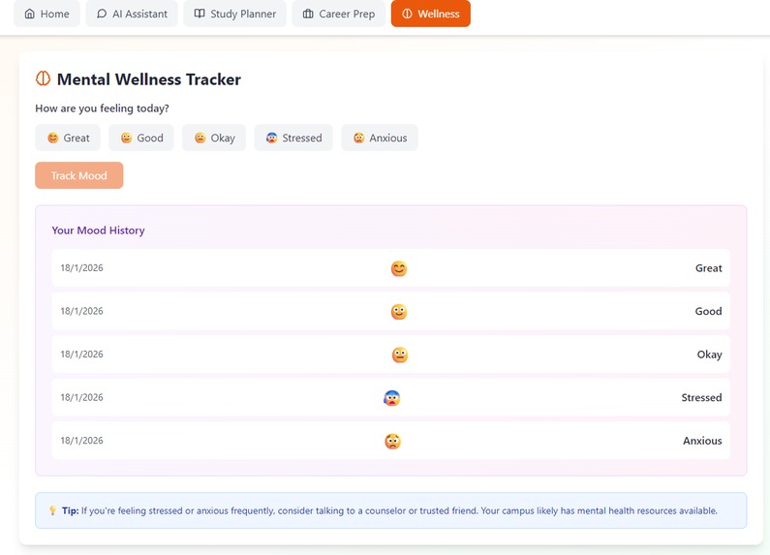Image resolution: width=770 pixels, height=555 pixels.
Task: Click the emoji in the Great history row
Action: tap(399, 268)
